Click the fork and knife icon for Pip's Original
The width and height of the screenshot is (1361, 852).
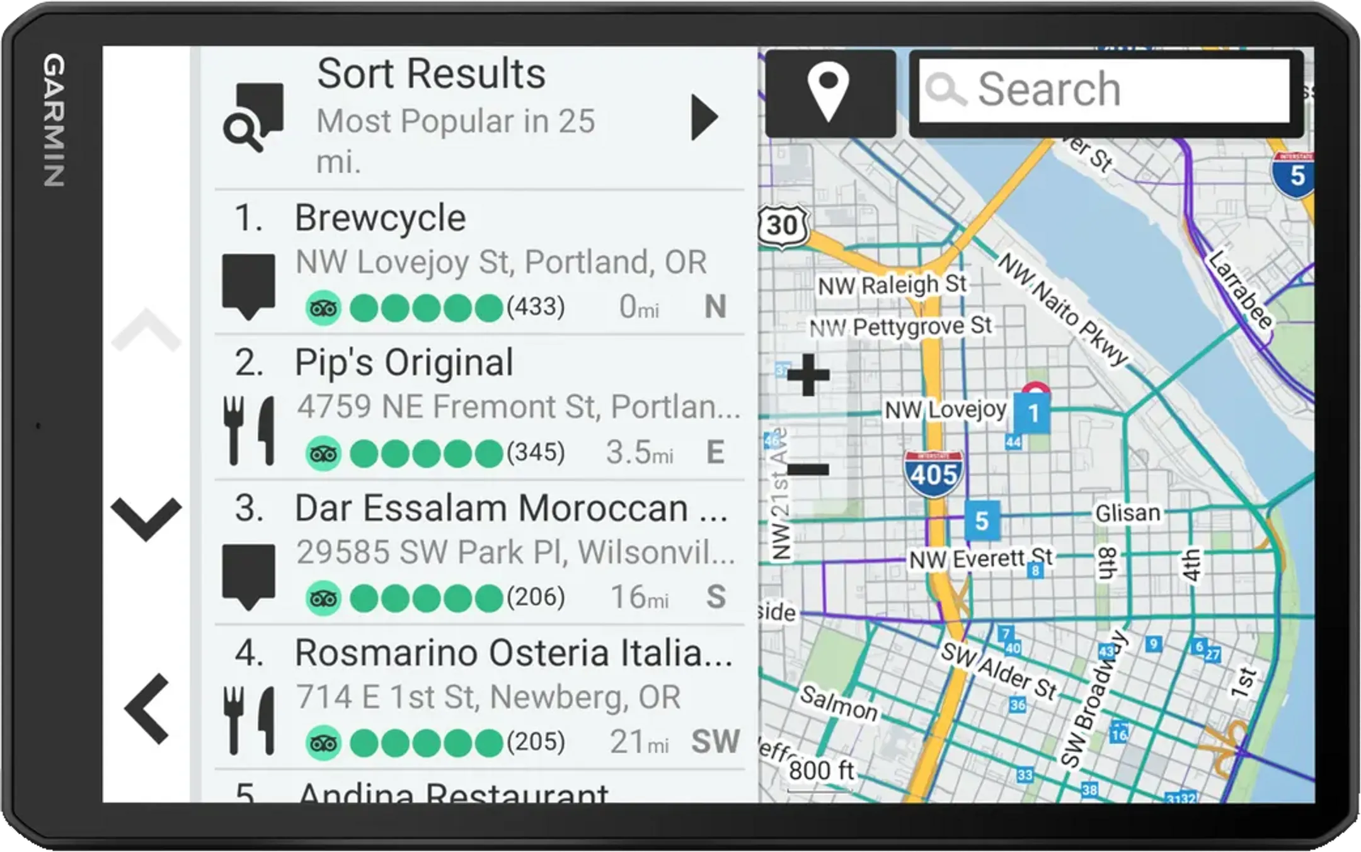(249, 430)
